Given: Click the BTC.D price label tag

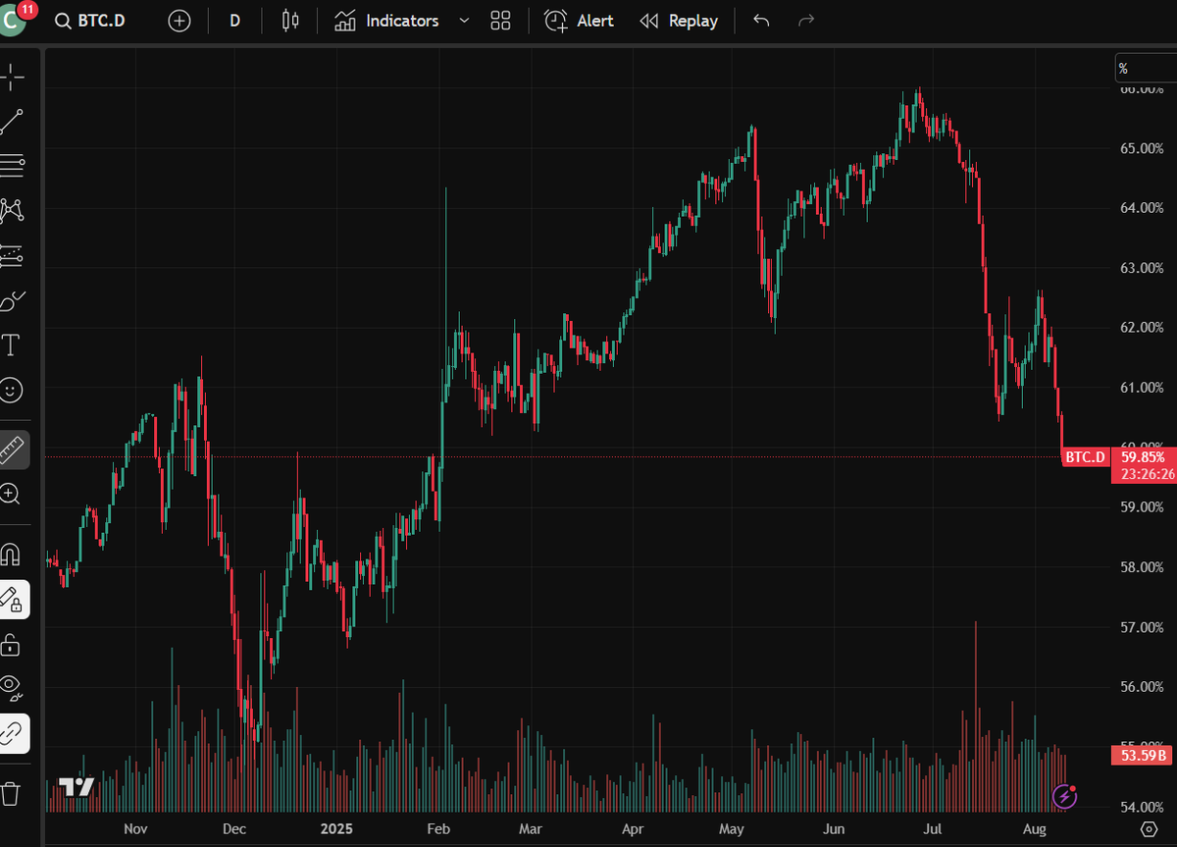Looking at the screenshot, I should [x=1085, y=456].
